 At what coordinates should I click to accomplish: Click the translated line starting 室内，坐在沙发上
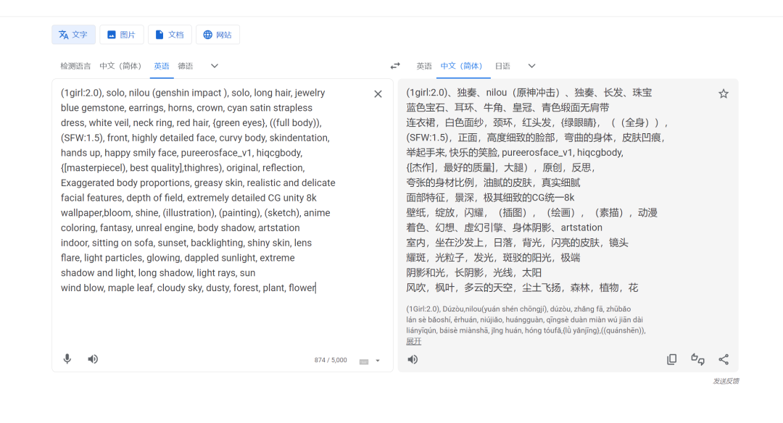click(x=517, y=243)
